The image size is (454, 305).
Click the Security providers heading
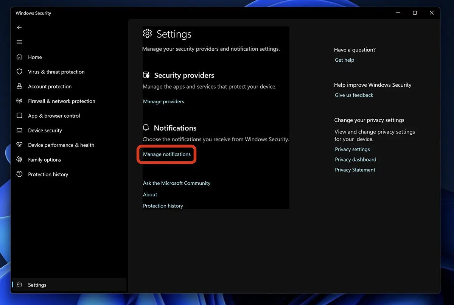tap(184, 75)
